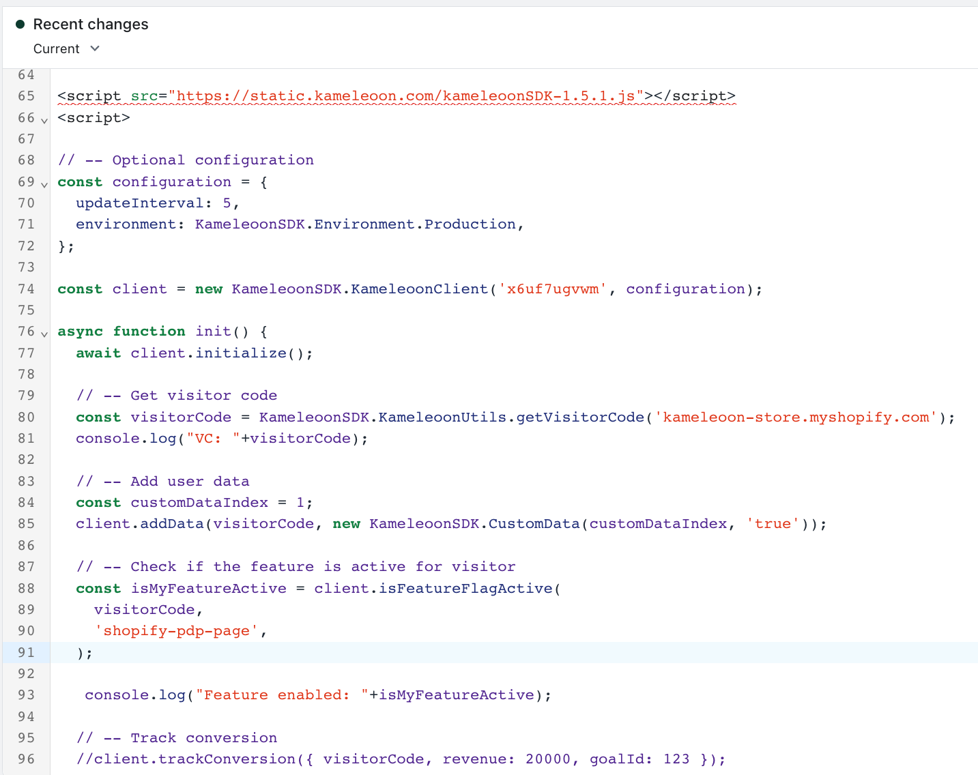Collapse the init function at line 76
The height and width of the screenshot is (775, 978).
point(44,334)
